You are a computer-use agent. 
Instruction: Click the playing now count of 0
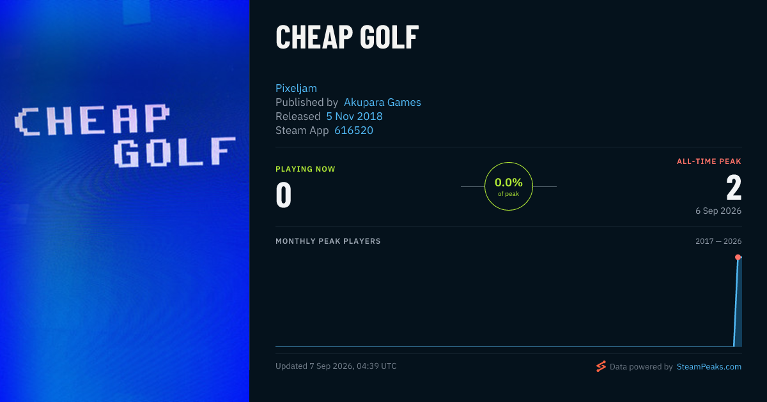283,195
